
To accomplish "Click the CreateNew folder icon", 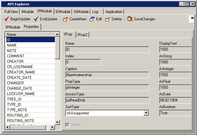I will tap(65, 19).
